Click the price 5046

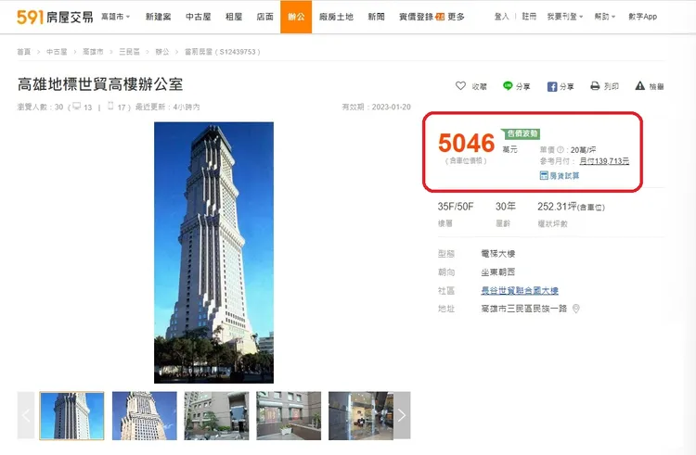point(466,143)
